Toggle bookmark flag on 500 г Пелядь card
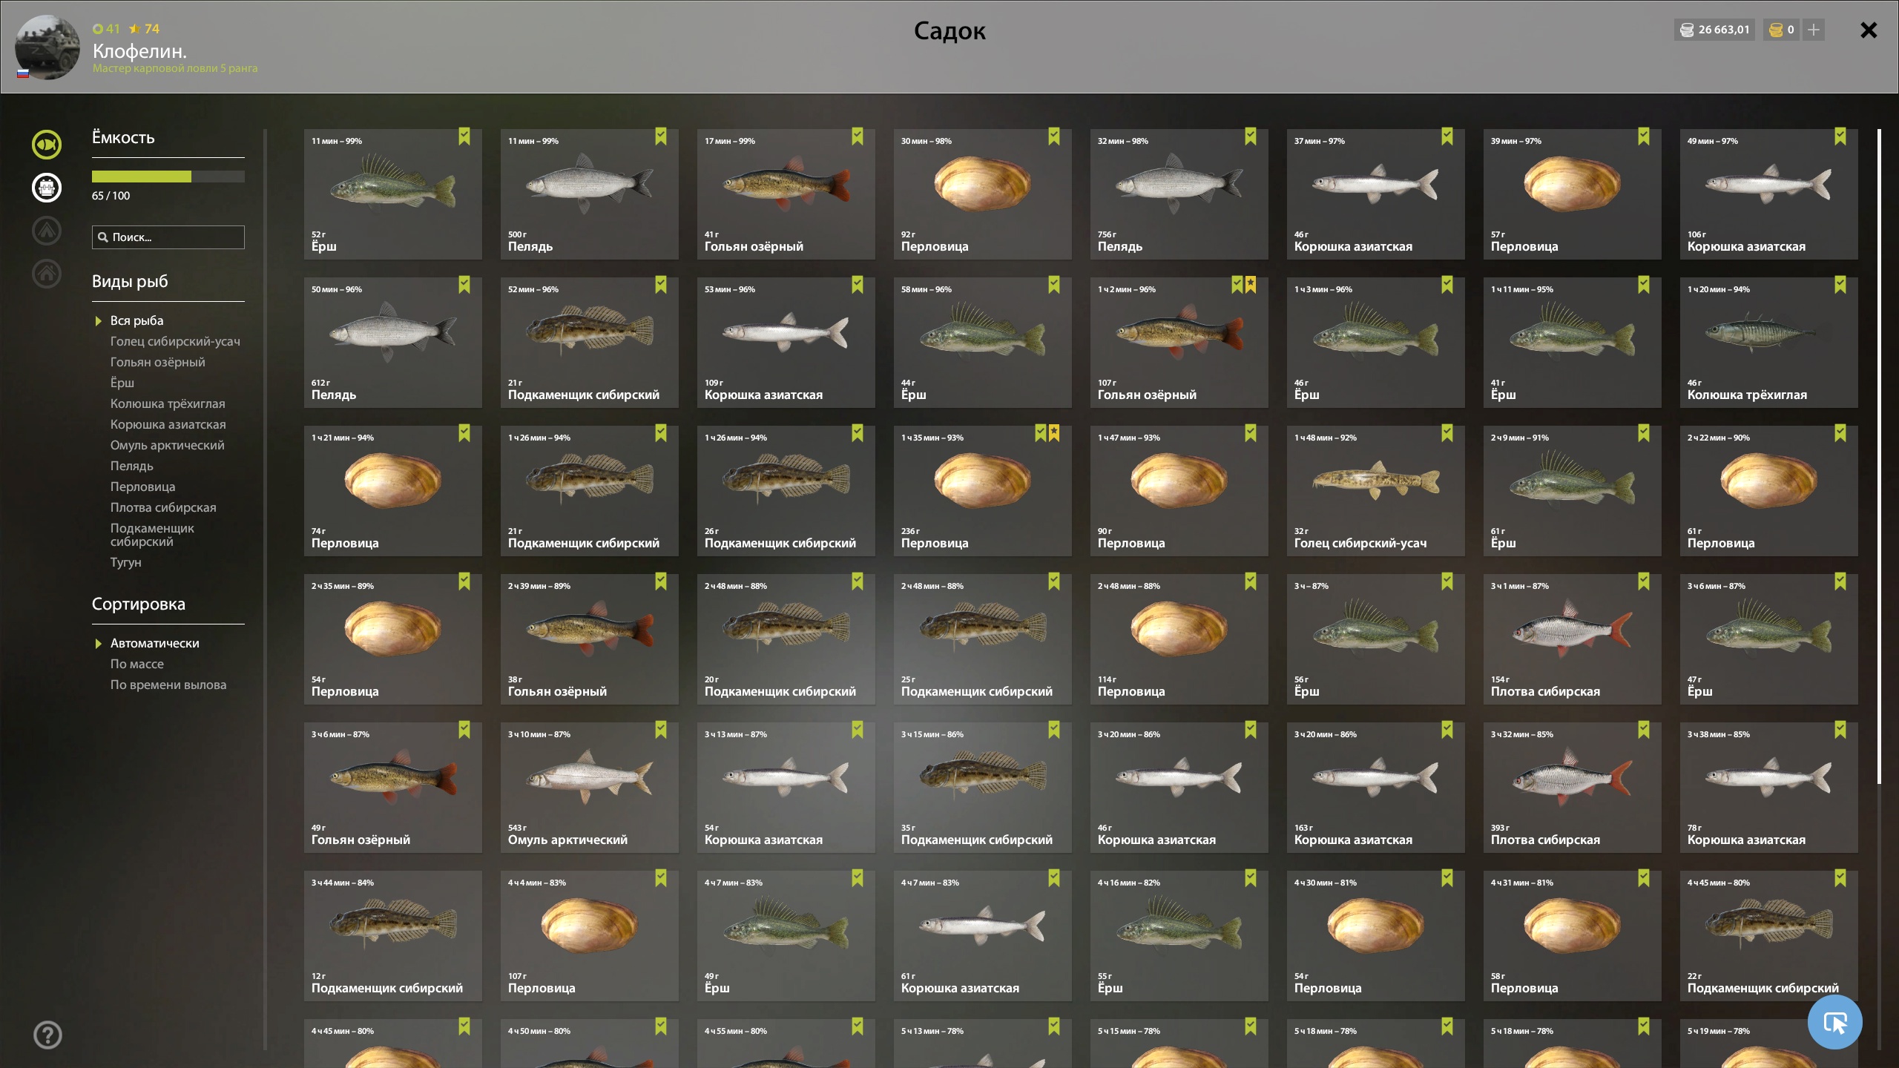The image size is (1899, 1068). [661, 136]
